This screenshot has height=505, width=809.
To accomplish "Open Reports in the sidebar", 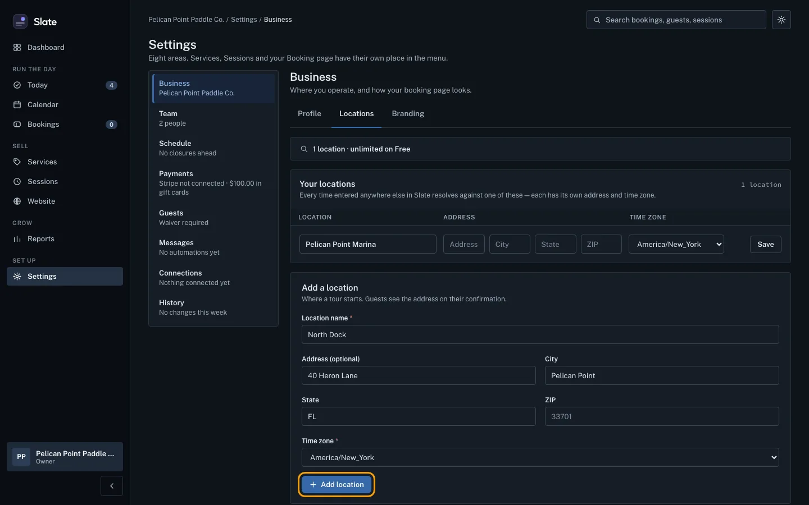I will 65,239.
